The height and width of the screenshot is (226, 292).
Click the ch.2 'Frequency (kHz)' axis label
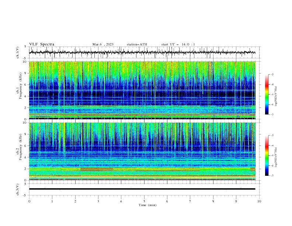(x=21, y=147)
